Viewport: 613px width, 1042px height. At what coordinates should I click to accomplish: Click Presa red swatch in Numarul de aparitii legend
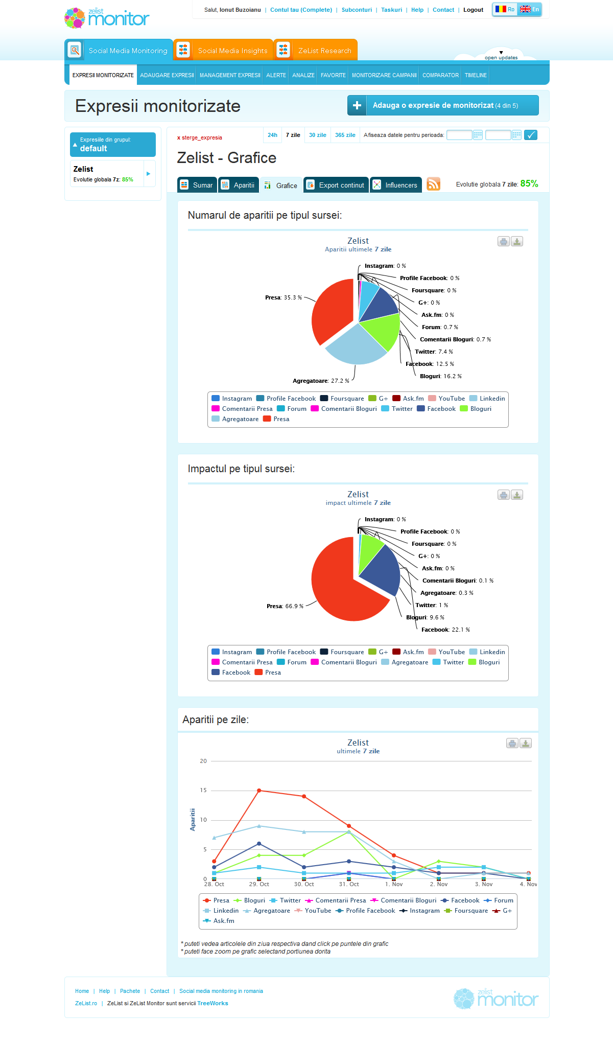(267, 419)
